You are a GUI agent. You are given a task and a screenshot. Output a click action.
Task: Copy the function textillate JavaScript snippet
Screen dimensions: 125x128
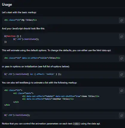(x=122, y=36)
